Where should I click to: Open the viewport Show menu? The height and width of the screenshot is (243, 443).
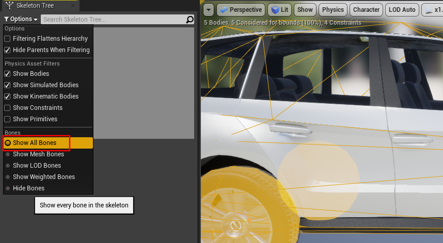point(305,10)
